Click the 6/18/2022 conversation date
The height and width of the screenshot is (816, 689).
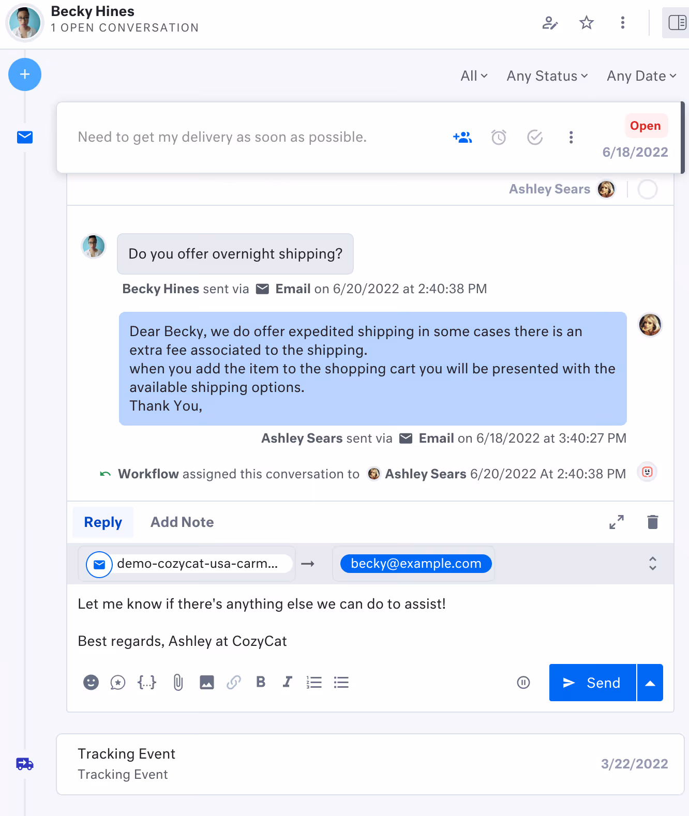tap(635, 152)
